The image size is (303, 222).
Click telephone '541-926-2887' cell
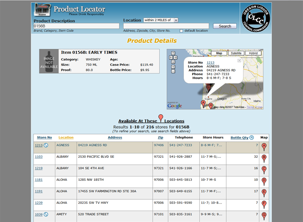181,157
